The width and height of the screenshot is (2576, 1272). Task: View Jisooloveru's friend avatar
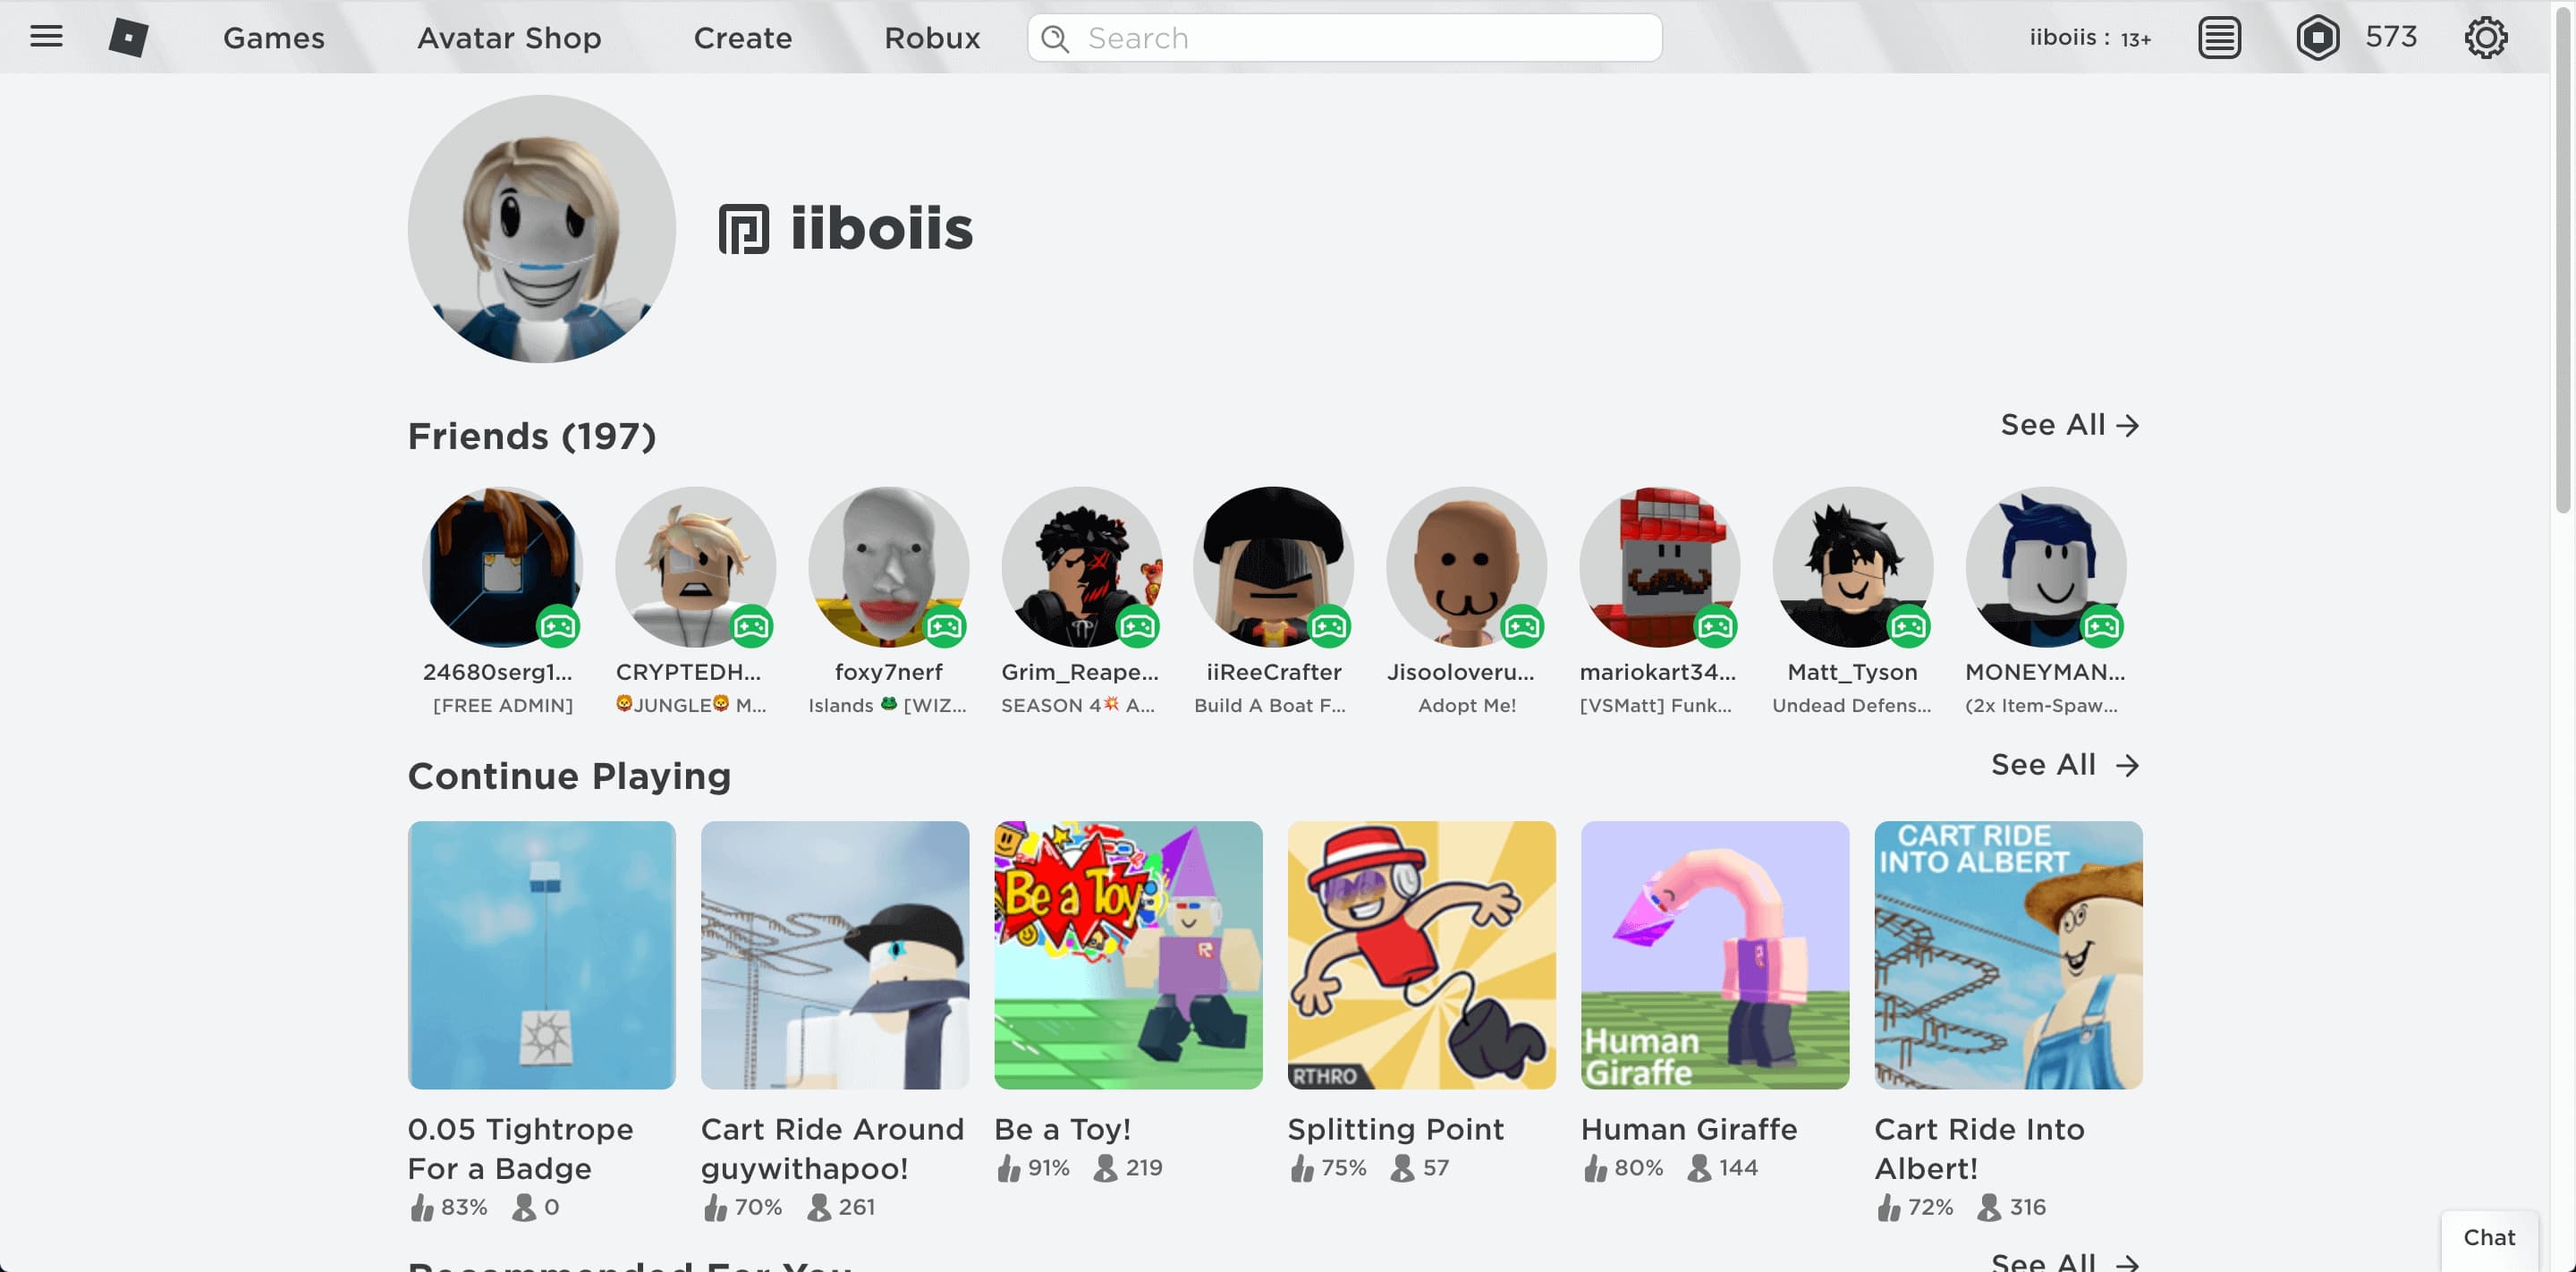pos(1466,566)
